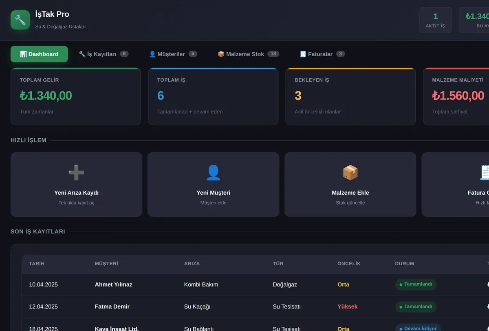Open the Yeni Arıza Kaydı quick action
Viewport: 489px width, 331px height.
[76, 184]
